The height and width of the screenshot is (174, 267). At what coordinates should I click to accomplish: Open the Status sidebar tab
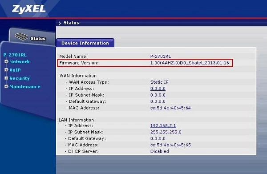pyautogui.click(x=32, y=36)
